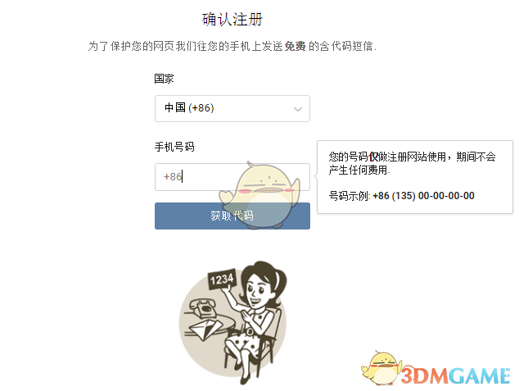Screen dimensions: 519x391
Task: Click the woman holding 1234 illustration
Action: tap(232, 323)
